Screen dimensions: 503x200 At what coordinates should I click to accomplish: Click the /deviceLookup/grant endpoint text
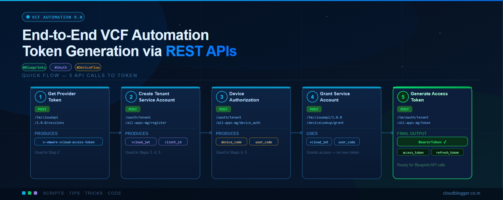click(x=325, y=123)
